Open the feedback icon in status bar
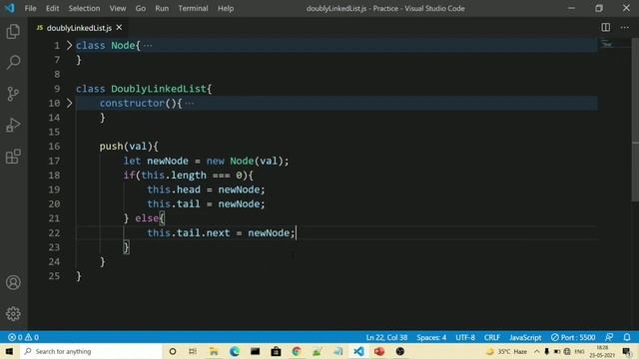Screen dimensions: 639x359 point(609,337)
